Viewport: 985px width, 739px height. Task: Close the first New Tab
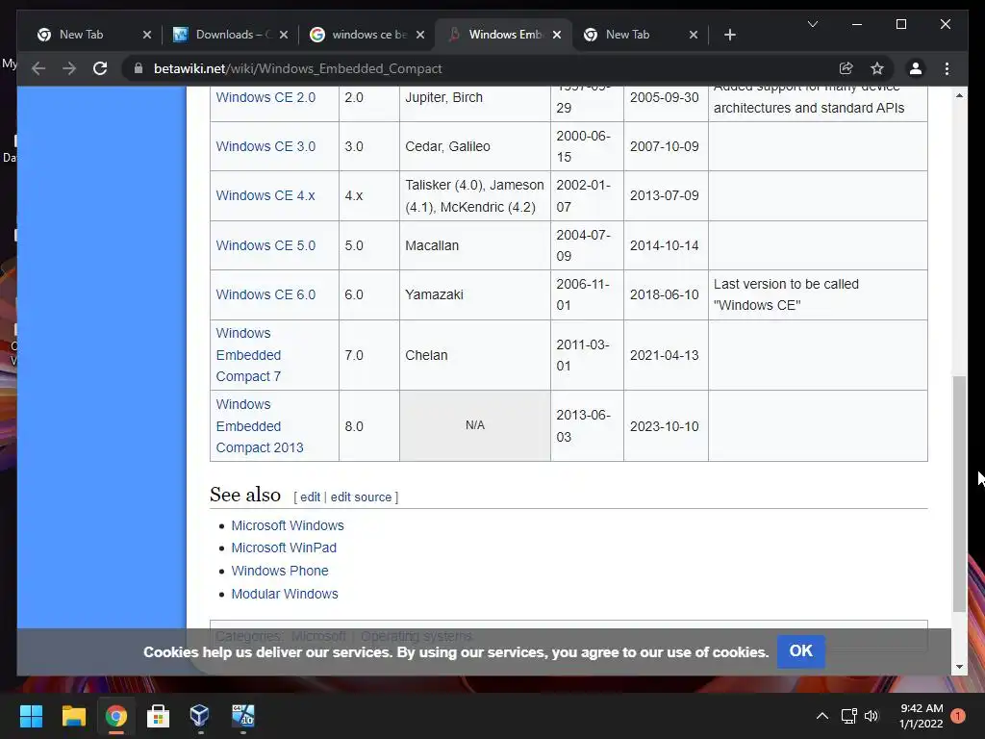pyautogui.click(x=147, y=35)
